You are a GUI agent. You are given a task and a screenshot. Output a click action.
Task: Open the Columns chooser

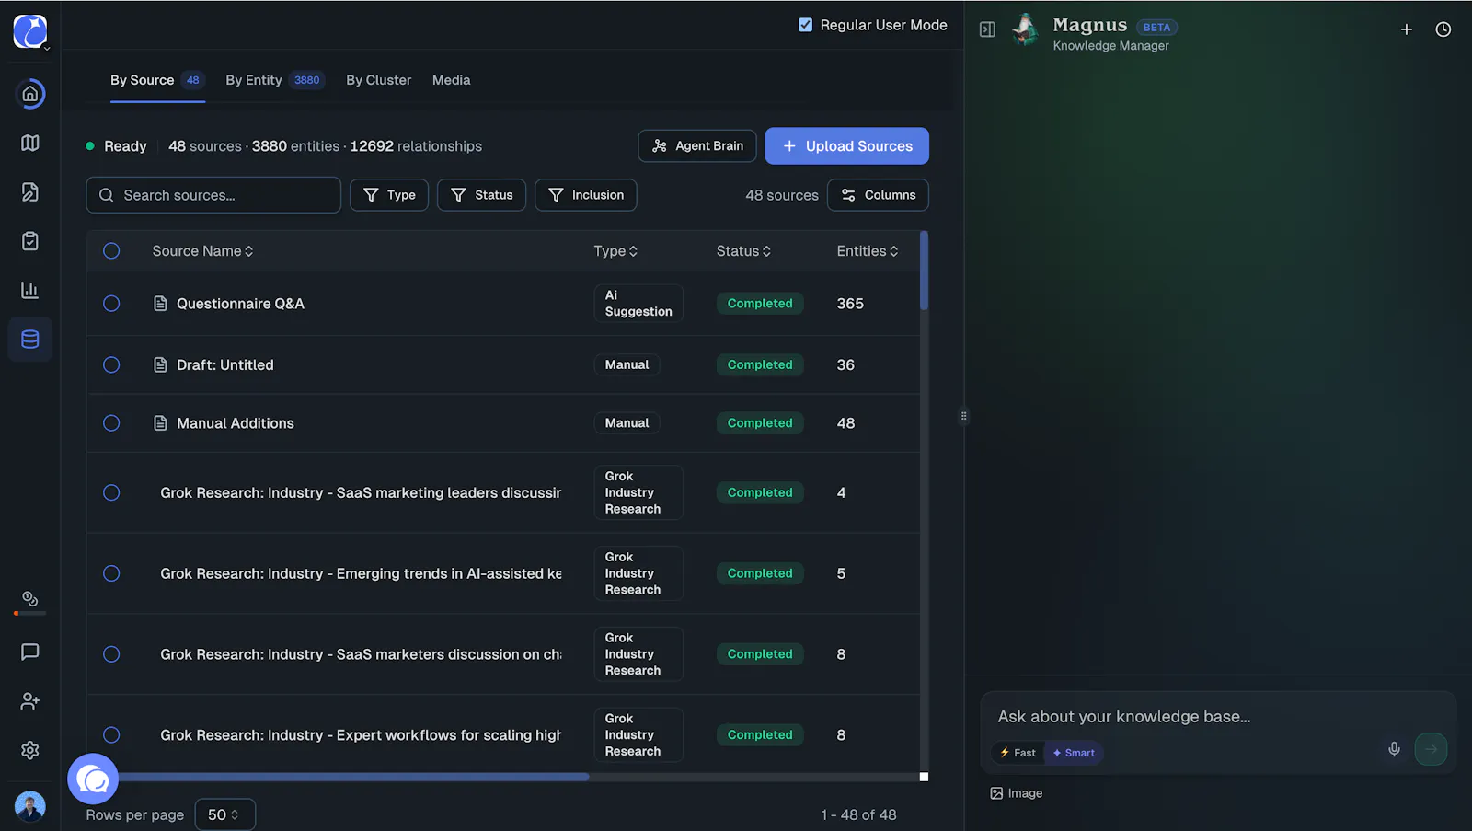coord(878,195)
